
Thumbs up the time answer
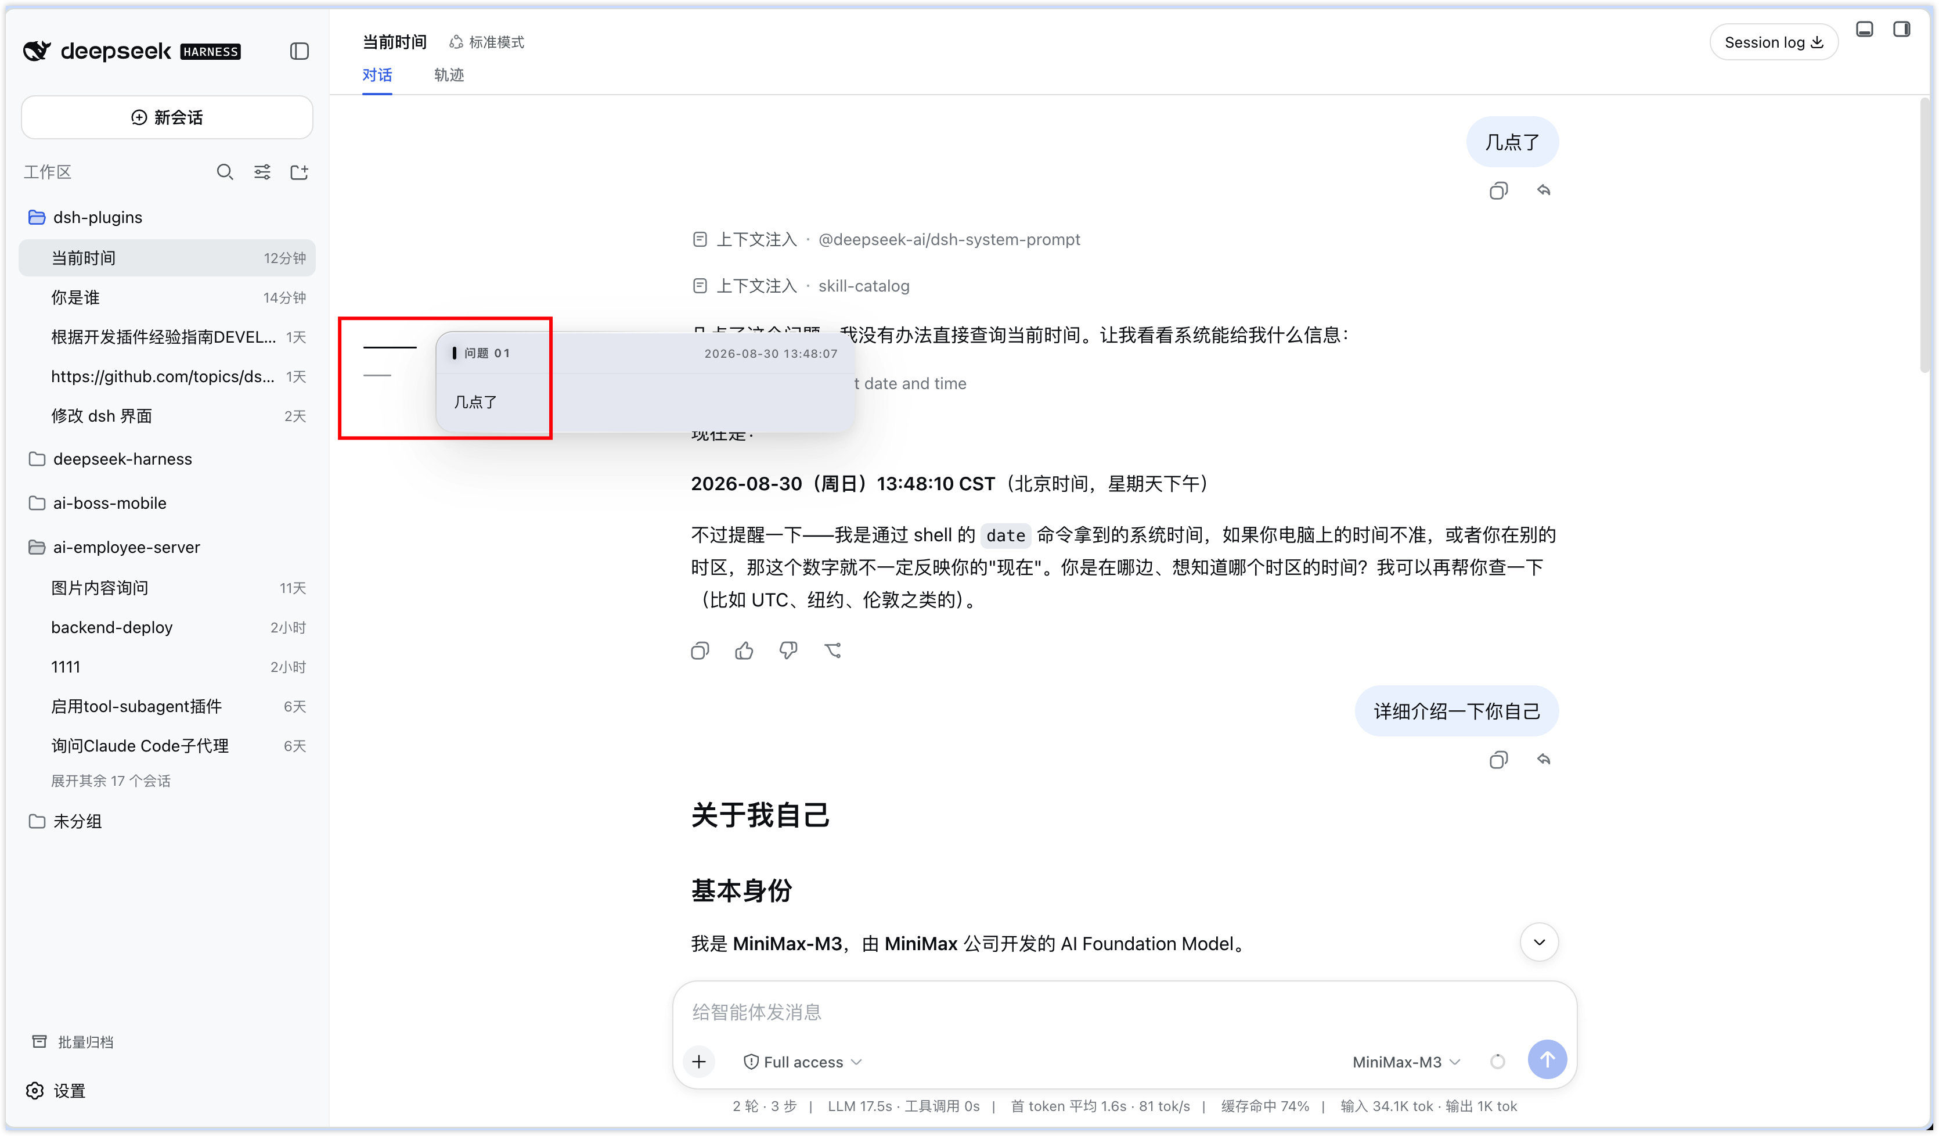click(x=744, y=651)
